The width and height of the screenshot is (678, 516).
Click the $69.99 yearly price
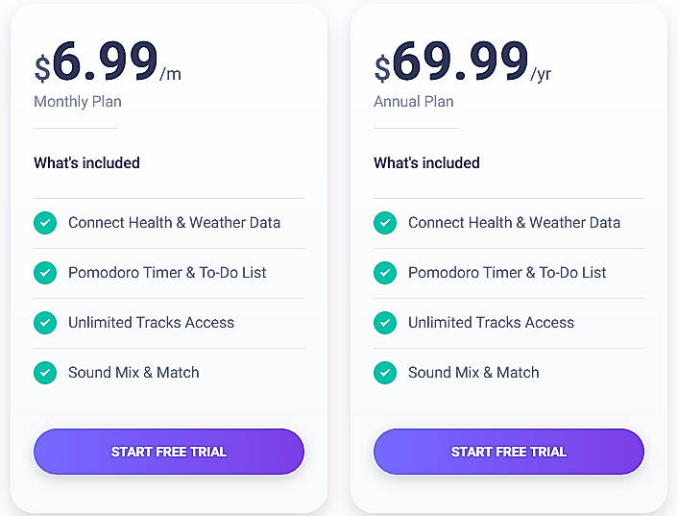pos(461,63)
